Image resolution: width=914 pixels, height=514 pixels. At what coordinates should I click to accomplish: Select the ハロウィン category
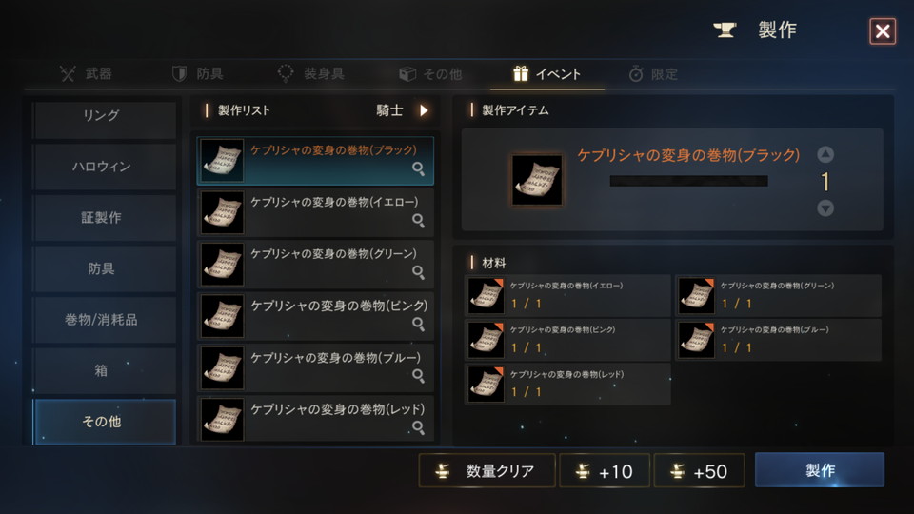104,167
